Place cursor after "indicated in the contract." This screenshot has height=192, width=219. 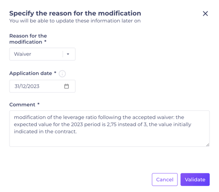(x=77, y=132)
